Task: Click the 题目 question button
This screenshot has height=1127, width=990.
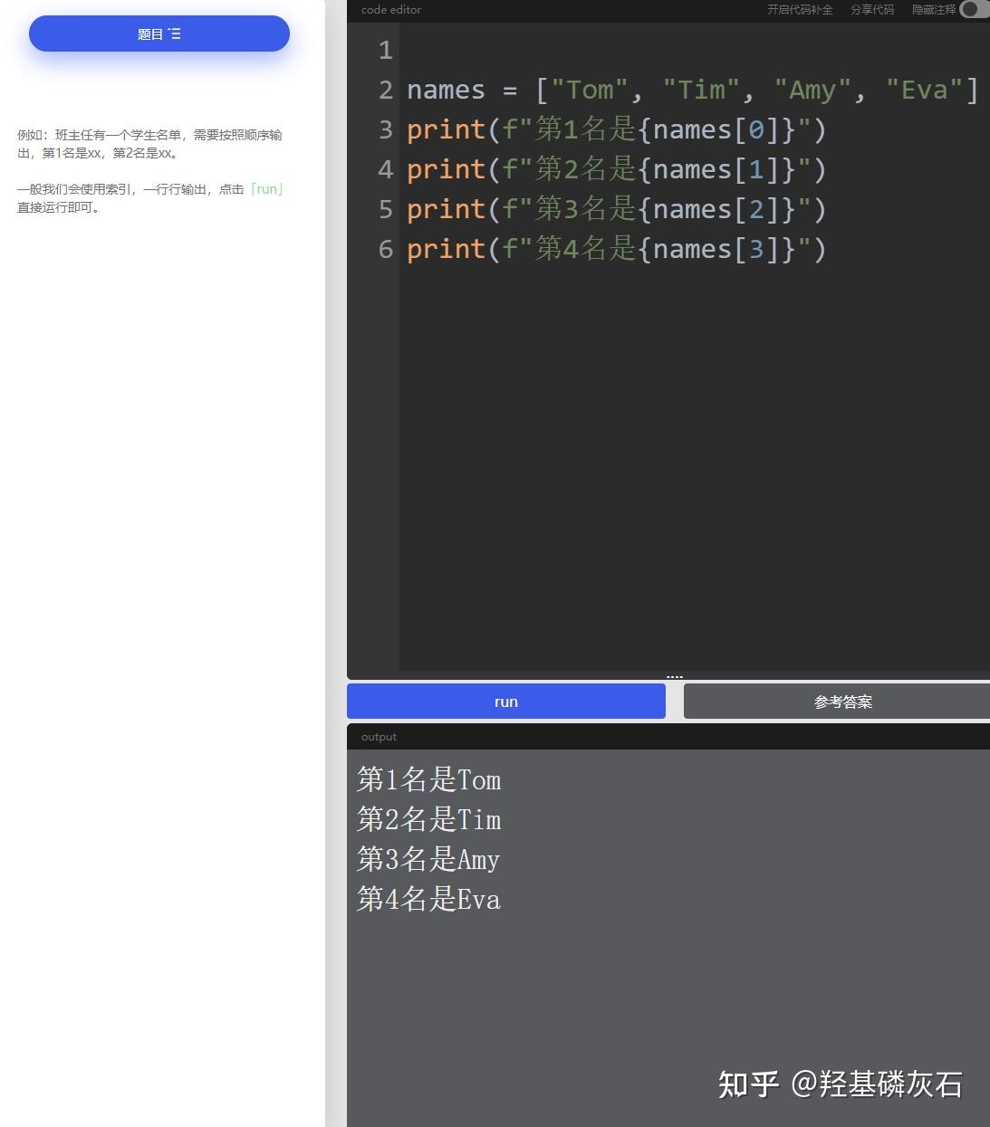Action: (x=159, y=33)
